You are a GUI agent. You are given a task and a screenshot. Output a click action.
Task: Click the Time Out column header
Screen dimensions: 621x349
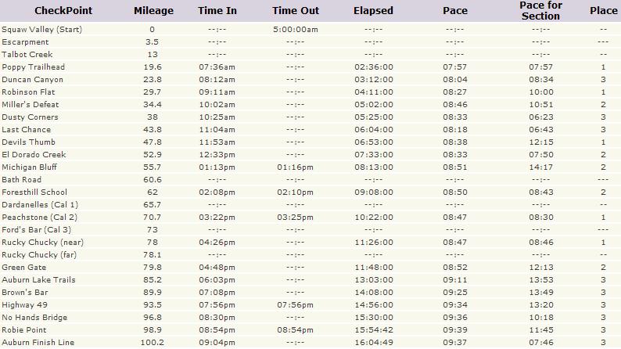(x=295, y=11)
